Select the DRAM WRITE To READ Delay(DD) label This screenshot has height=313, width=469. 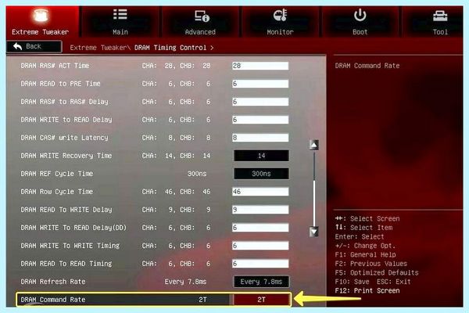point(73,228)
